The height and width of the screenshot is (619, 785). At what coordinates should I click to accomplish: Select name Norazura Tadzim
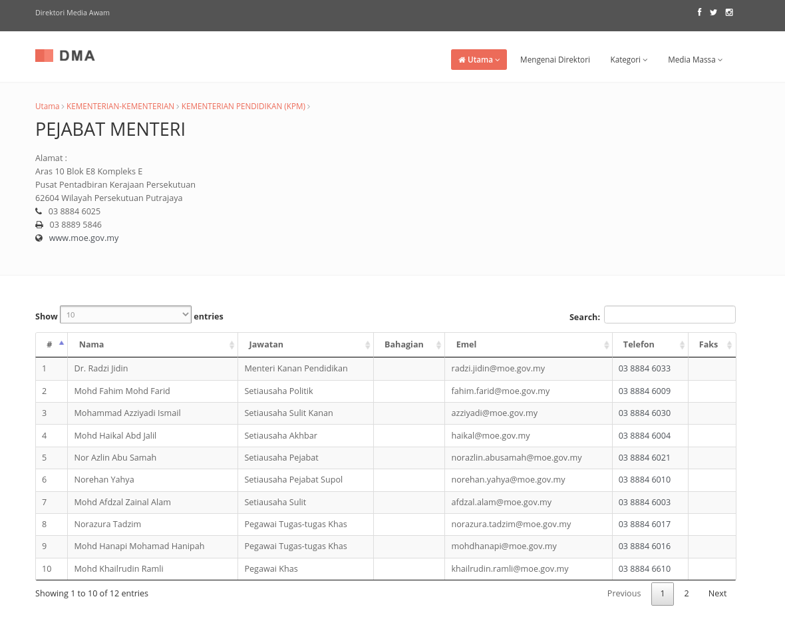click(x=108, y=524)
